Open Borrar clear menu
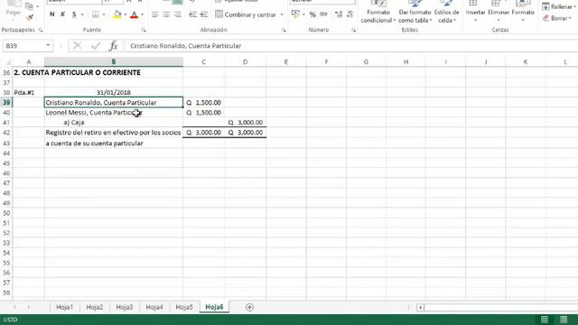 tap(556, 18)
